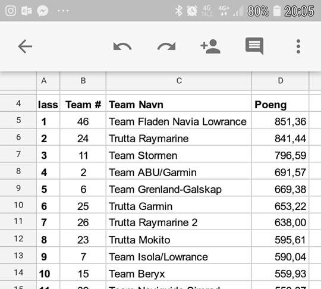Select team number cell 11
Image resolution: width=321 pixels, height=289 pixels.
point(83,154)
